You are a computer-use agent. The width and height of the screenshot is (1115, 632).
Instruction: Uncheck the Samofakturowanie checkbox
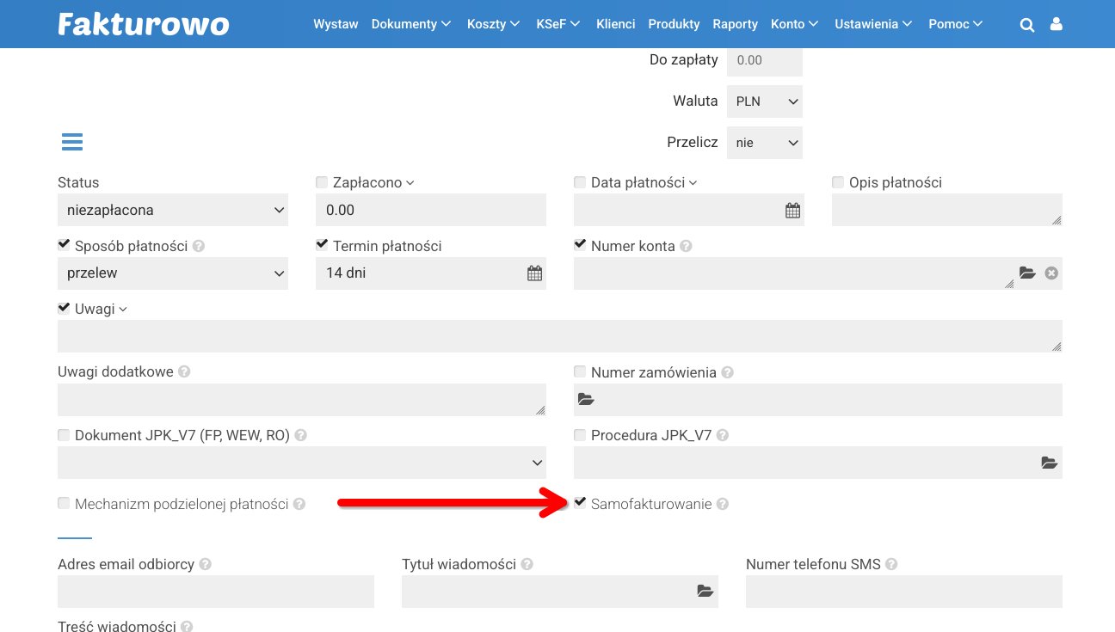point(581,503)
